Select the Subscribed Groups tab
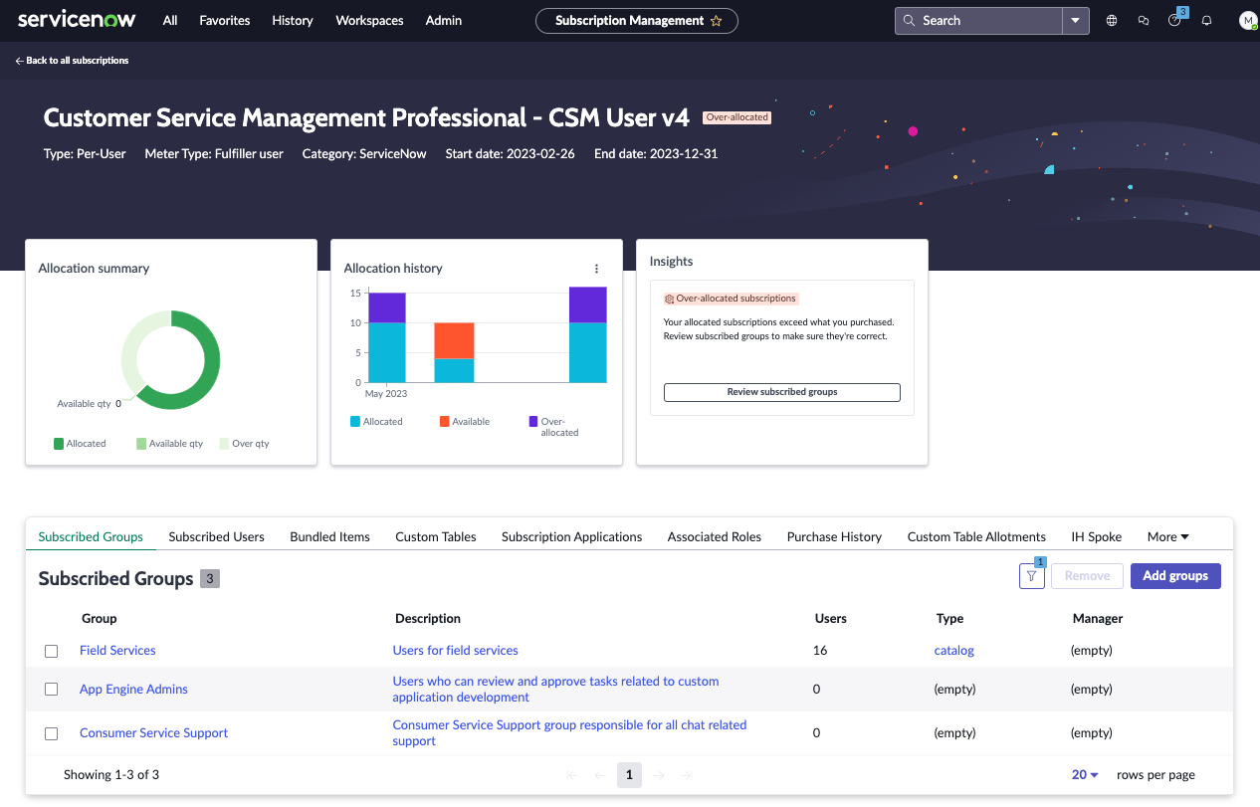Image resolution: width=1260 pixels, height=807 pixels. pos(91,536)
